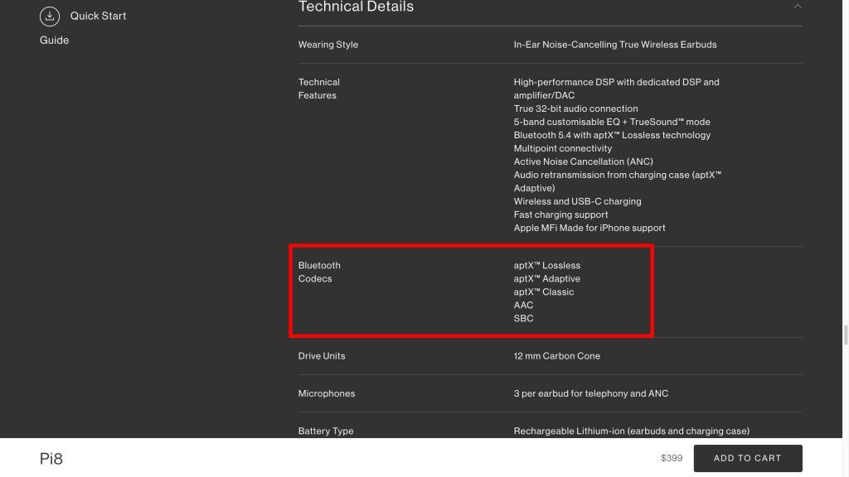The width and height of the screenshot is (849, 477).
Task: Click the AAC codec entry
Action: coord(524,305)
